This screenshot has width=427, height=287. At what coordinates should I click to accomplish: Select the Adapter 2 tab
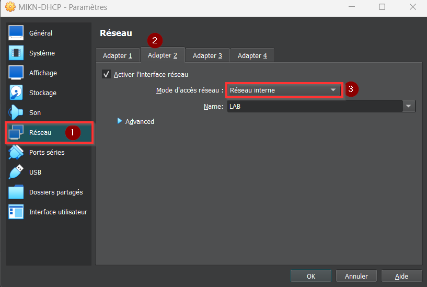coord(163,55)
